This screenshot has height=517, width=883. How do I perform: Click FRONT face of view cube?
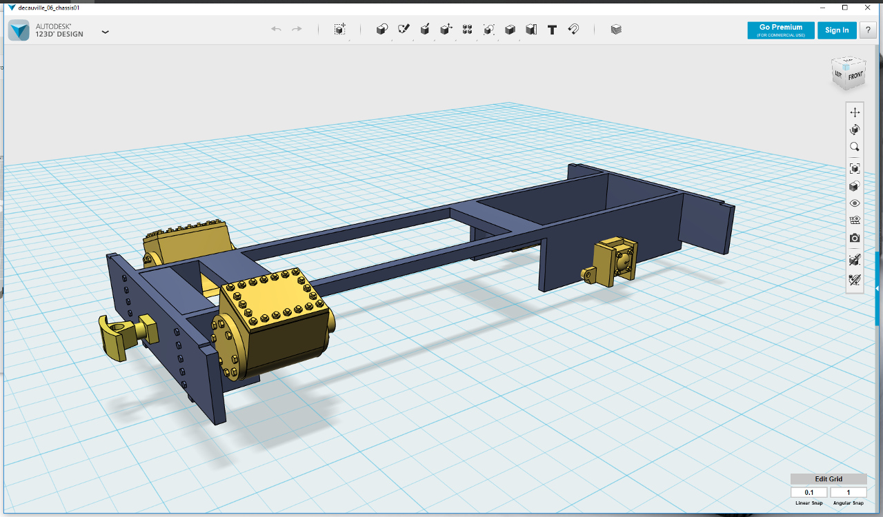pyautogui.click(x=855, y=77)
